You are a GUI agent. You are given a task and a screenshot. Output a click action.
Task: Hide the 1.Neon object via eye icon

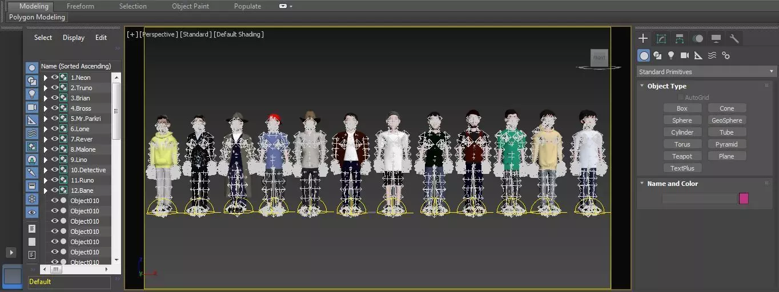tap(55, 78)
